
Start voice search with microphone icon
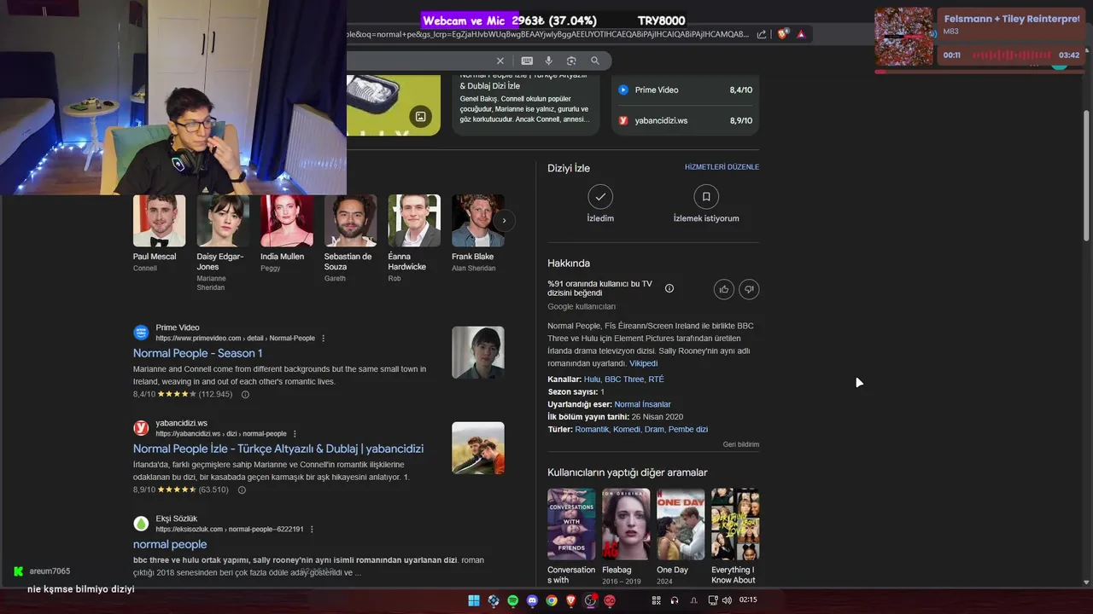549,61
